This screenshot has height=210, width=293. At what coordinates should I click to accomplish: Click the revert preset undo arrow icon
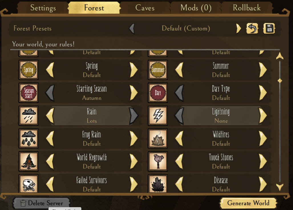252,28
